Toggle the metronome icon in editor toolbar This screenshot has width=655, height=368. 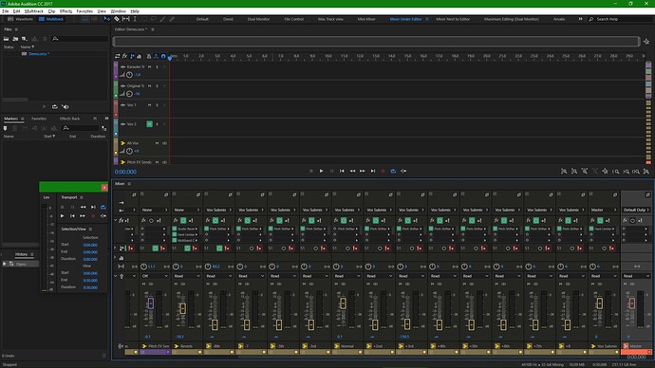pyautogui.click(x=149, y=56)
